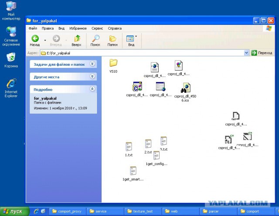Screen dimensions: 279x216
Task: Open the Файл menu
Action: (33, 28)
